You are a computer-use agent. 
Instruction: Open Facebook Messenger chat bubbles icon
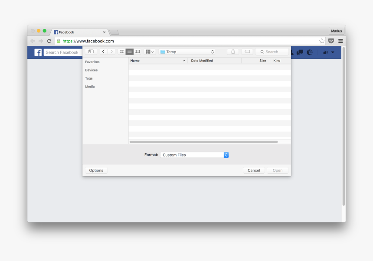coord(300,52)
